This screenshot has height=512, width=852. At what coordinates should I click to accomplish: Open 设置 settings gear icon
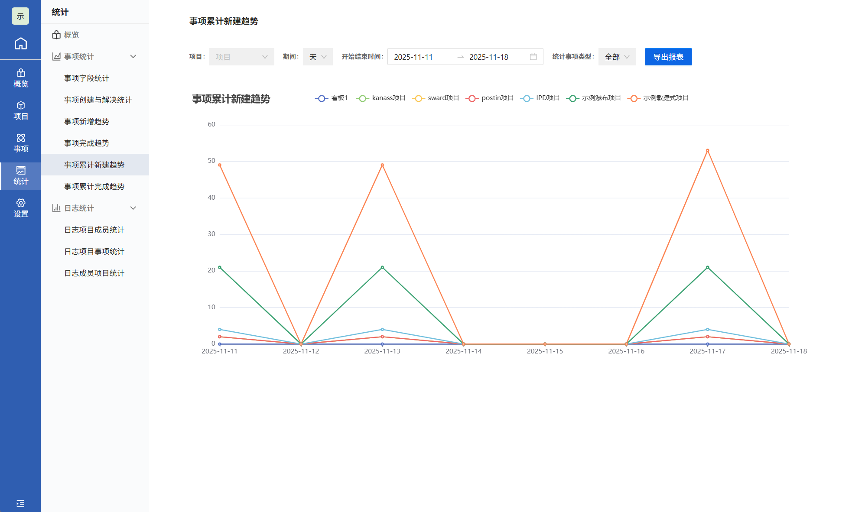pyautogui.click(x=20, y=208)
